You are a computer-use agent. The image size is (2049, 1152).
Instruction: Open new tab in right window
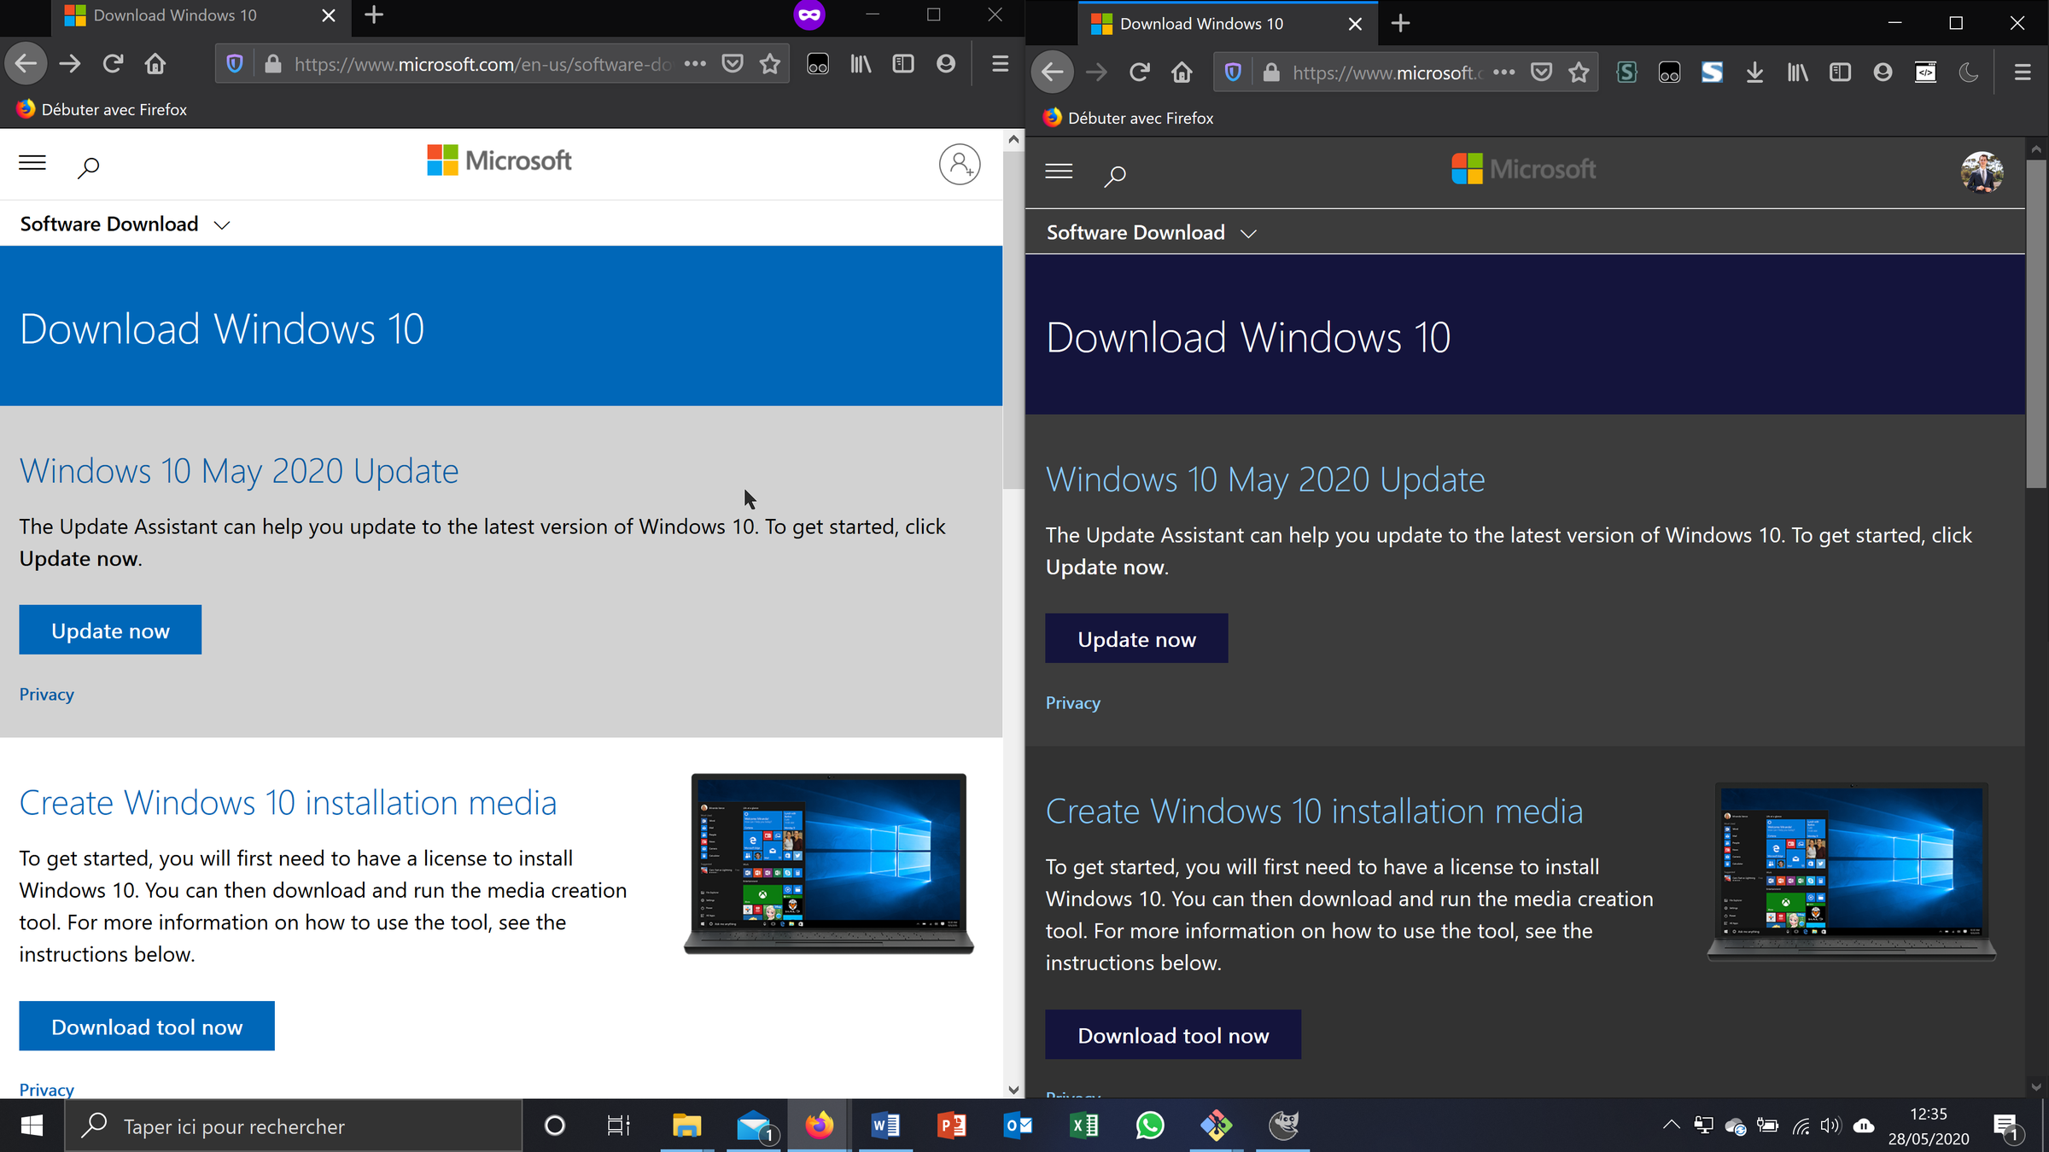tap(1400, 24)
